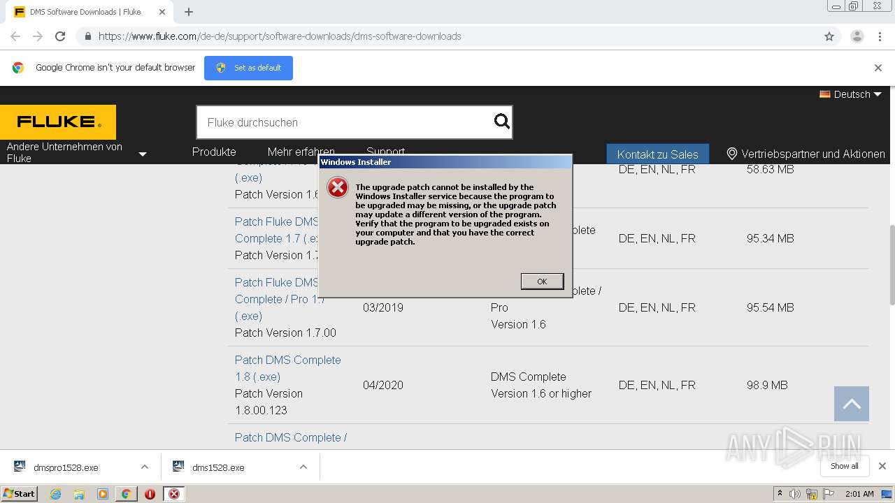Click Kontakt zu Sales button
895x503 pixels.
click(657, 154)
